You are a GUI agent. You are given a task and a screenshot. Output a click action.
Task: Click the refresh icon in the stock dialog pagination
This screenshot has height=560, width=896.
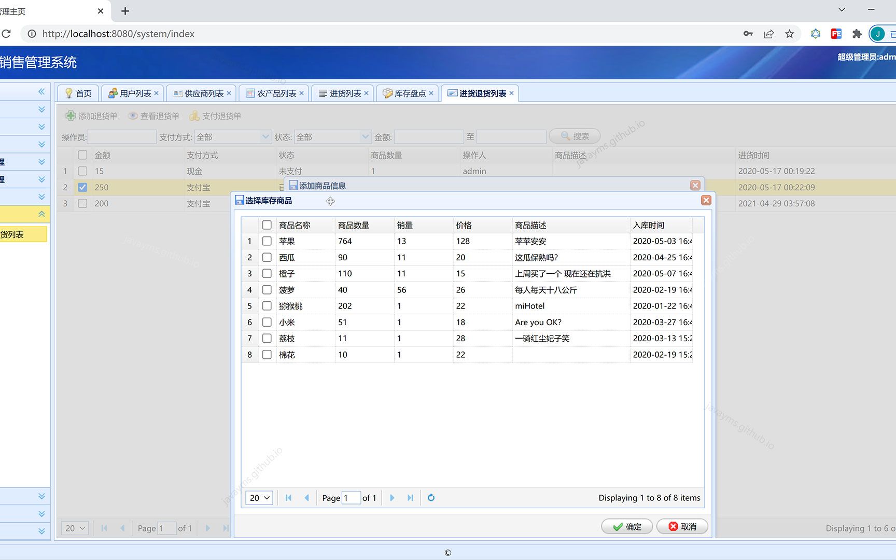[x=431, y=497]
